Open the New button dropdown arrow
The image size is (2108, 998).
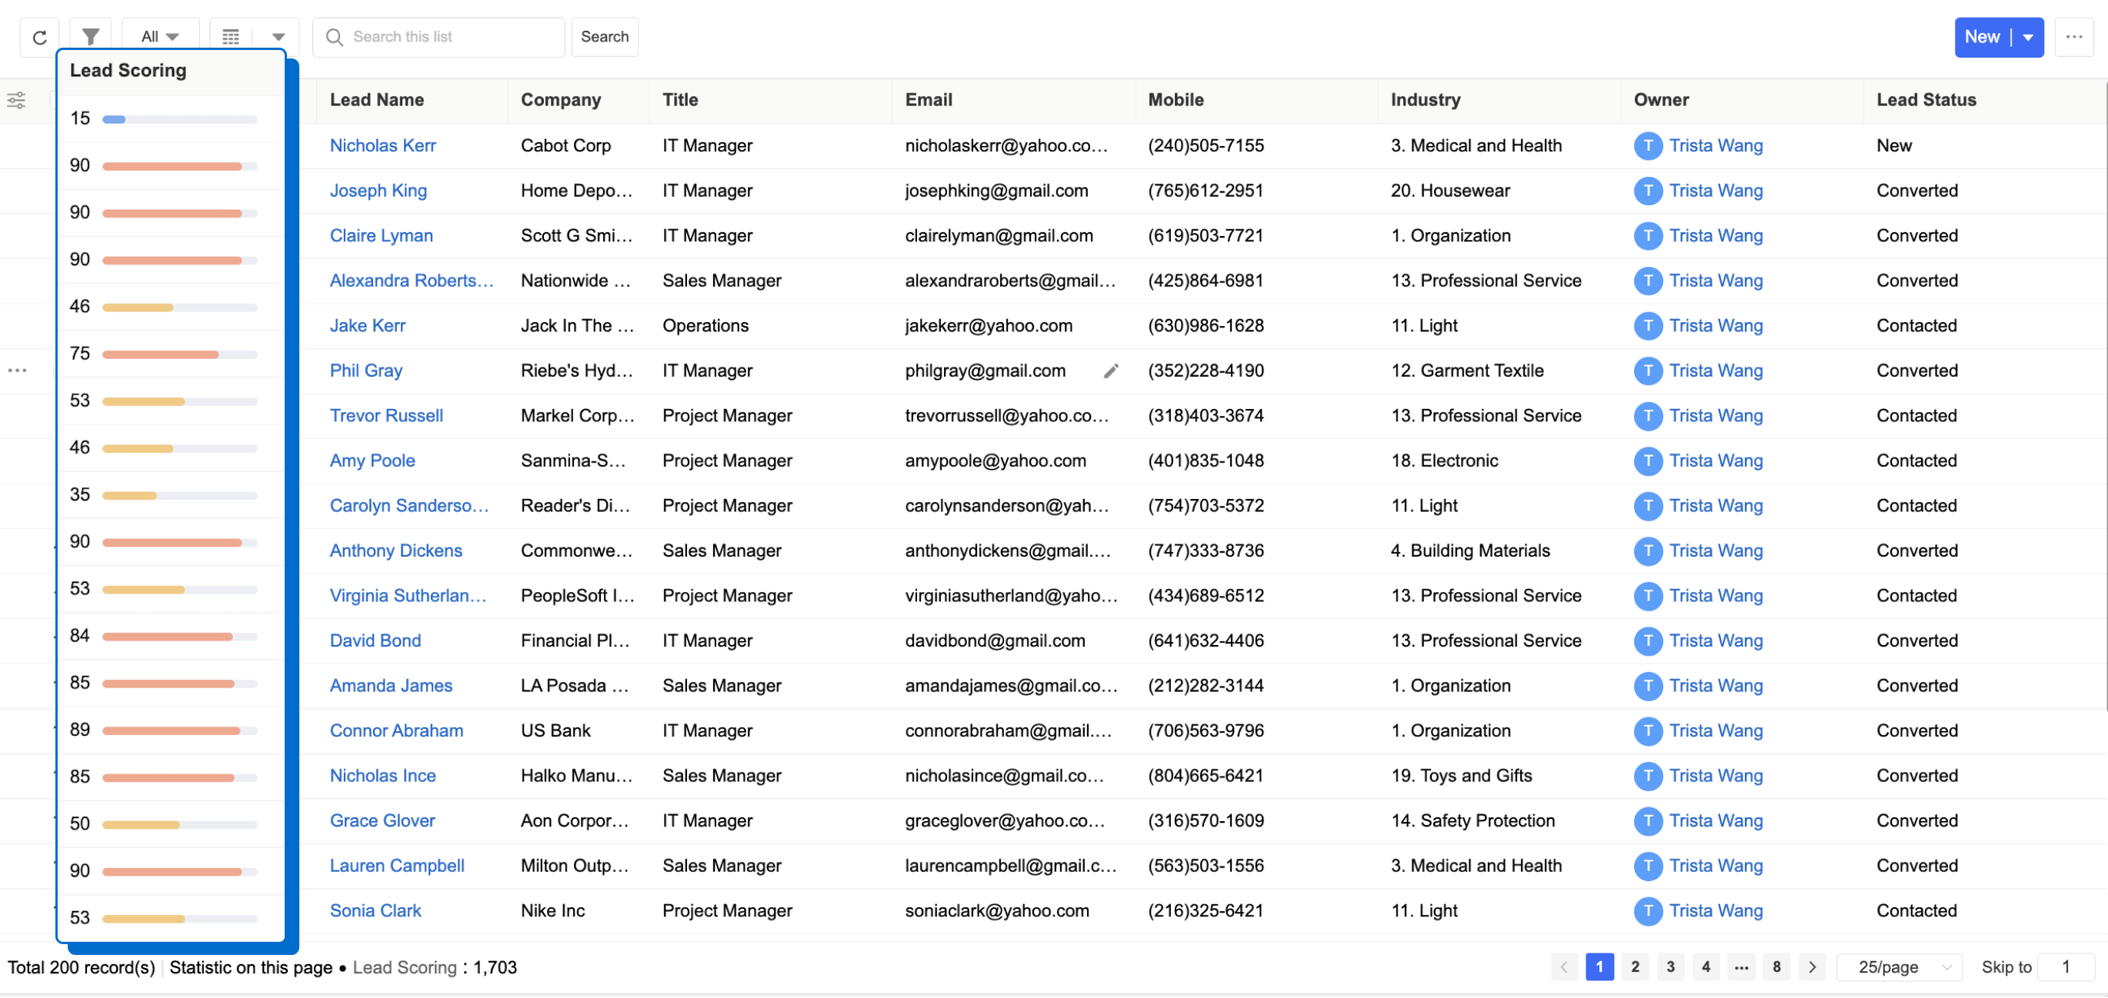click(2028, 37)
